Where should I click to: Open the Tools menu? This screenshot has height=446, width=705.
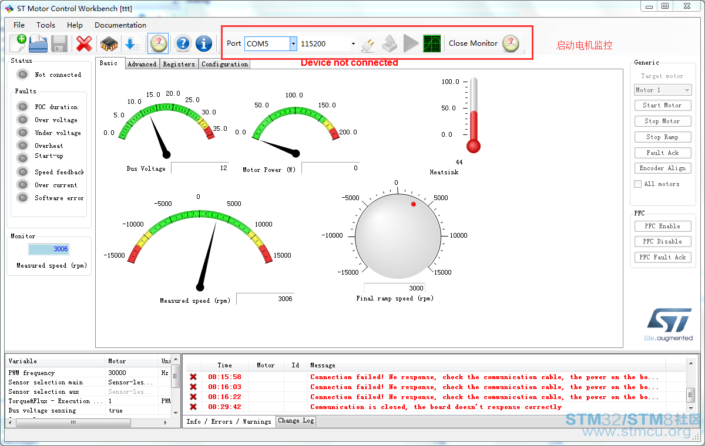click(x=46, y=25)
